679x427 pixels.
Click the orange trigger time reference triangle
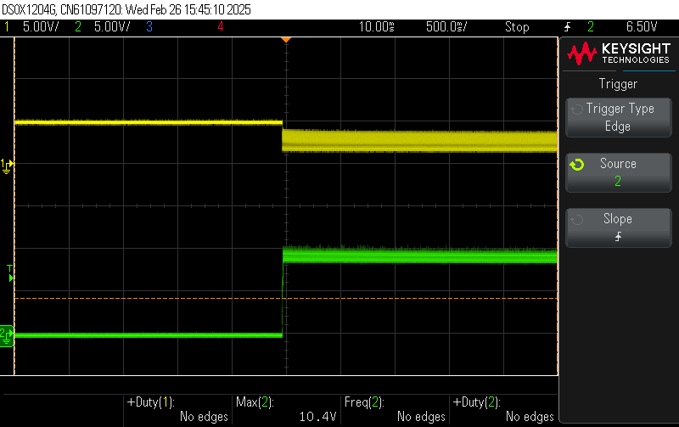tap(286, 40)
